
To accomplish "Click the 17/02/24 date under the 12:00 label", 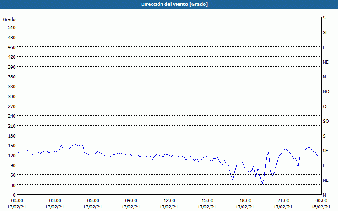I will 169,207.
